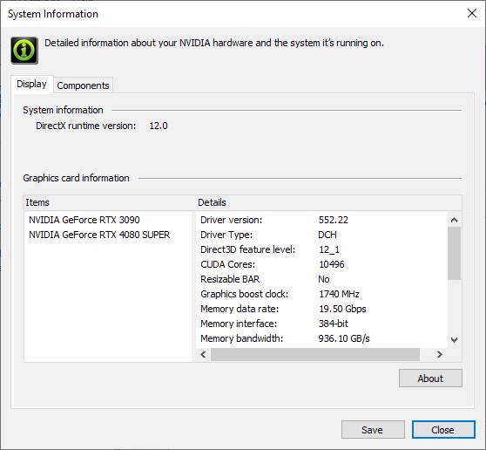Click the details scroll up arrow
The height and width of the screenshot is (450, 486).
454,220
